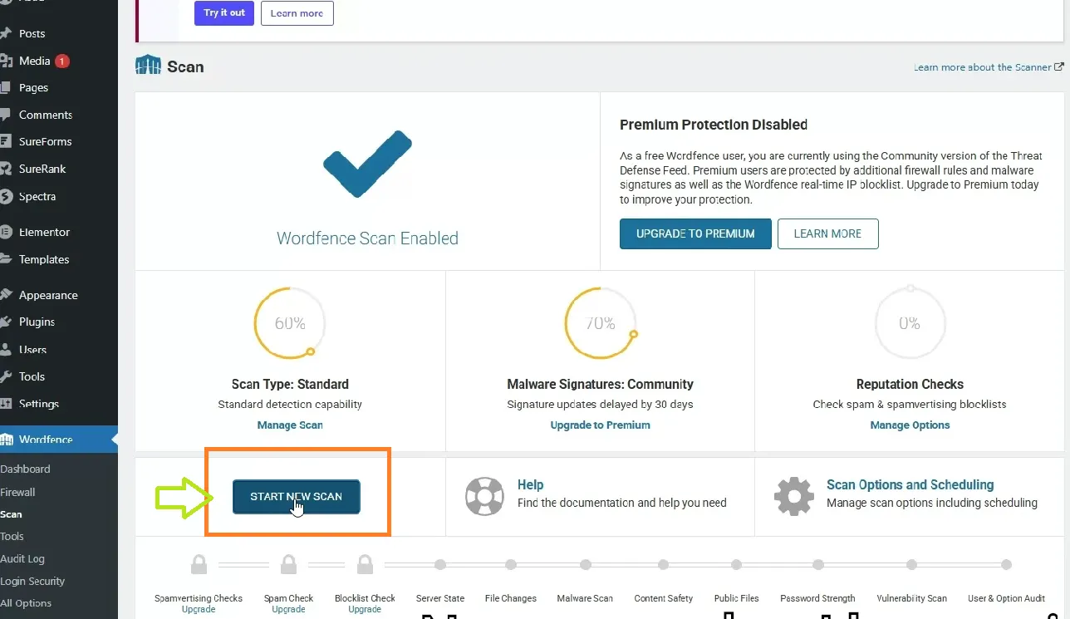Open the Wordfence Firewall submenu
Viewport: 1070px width, 619px height.
(x=17, y=492)
